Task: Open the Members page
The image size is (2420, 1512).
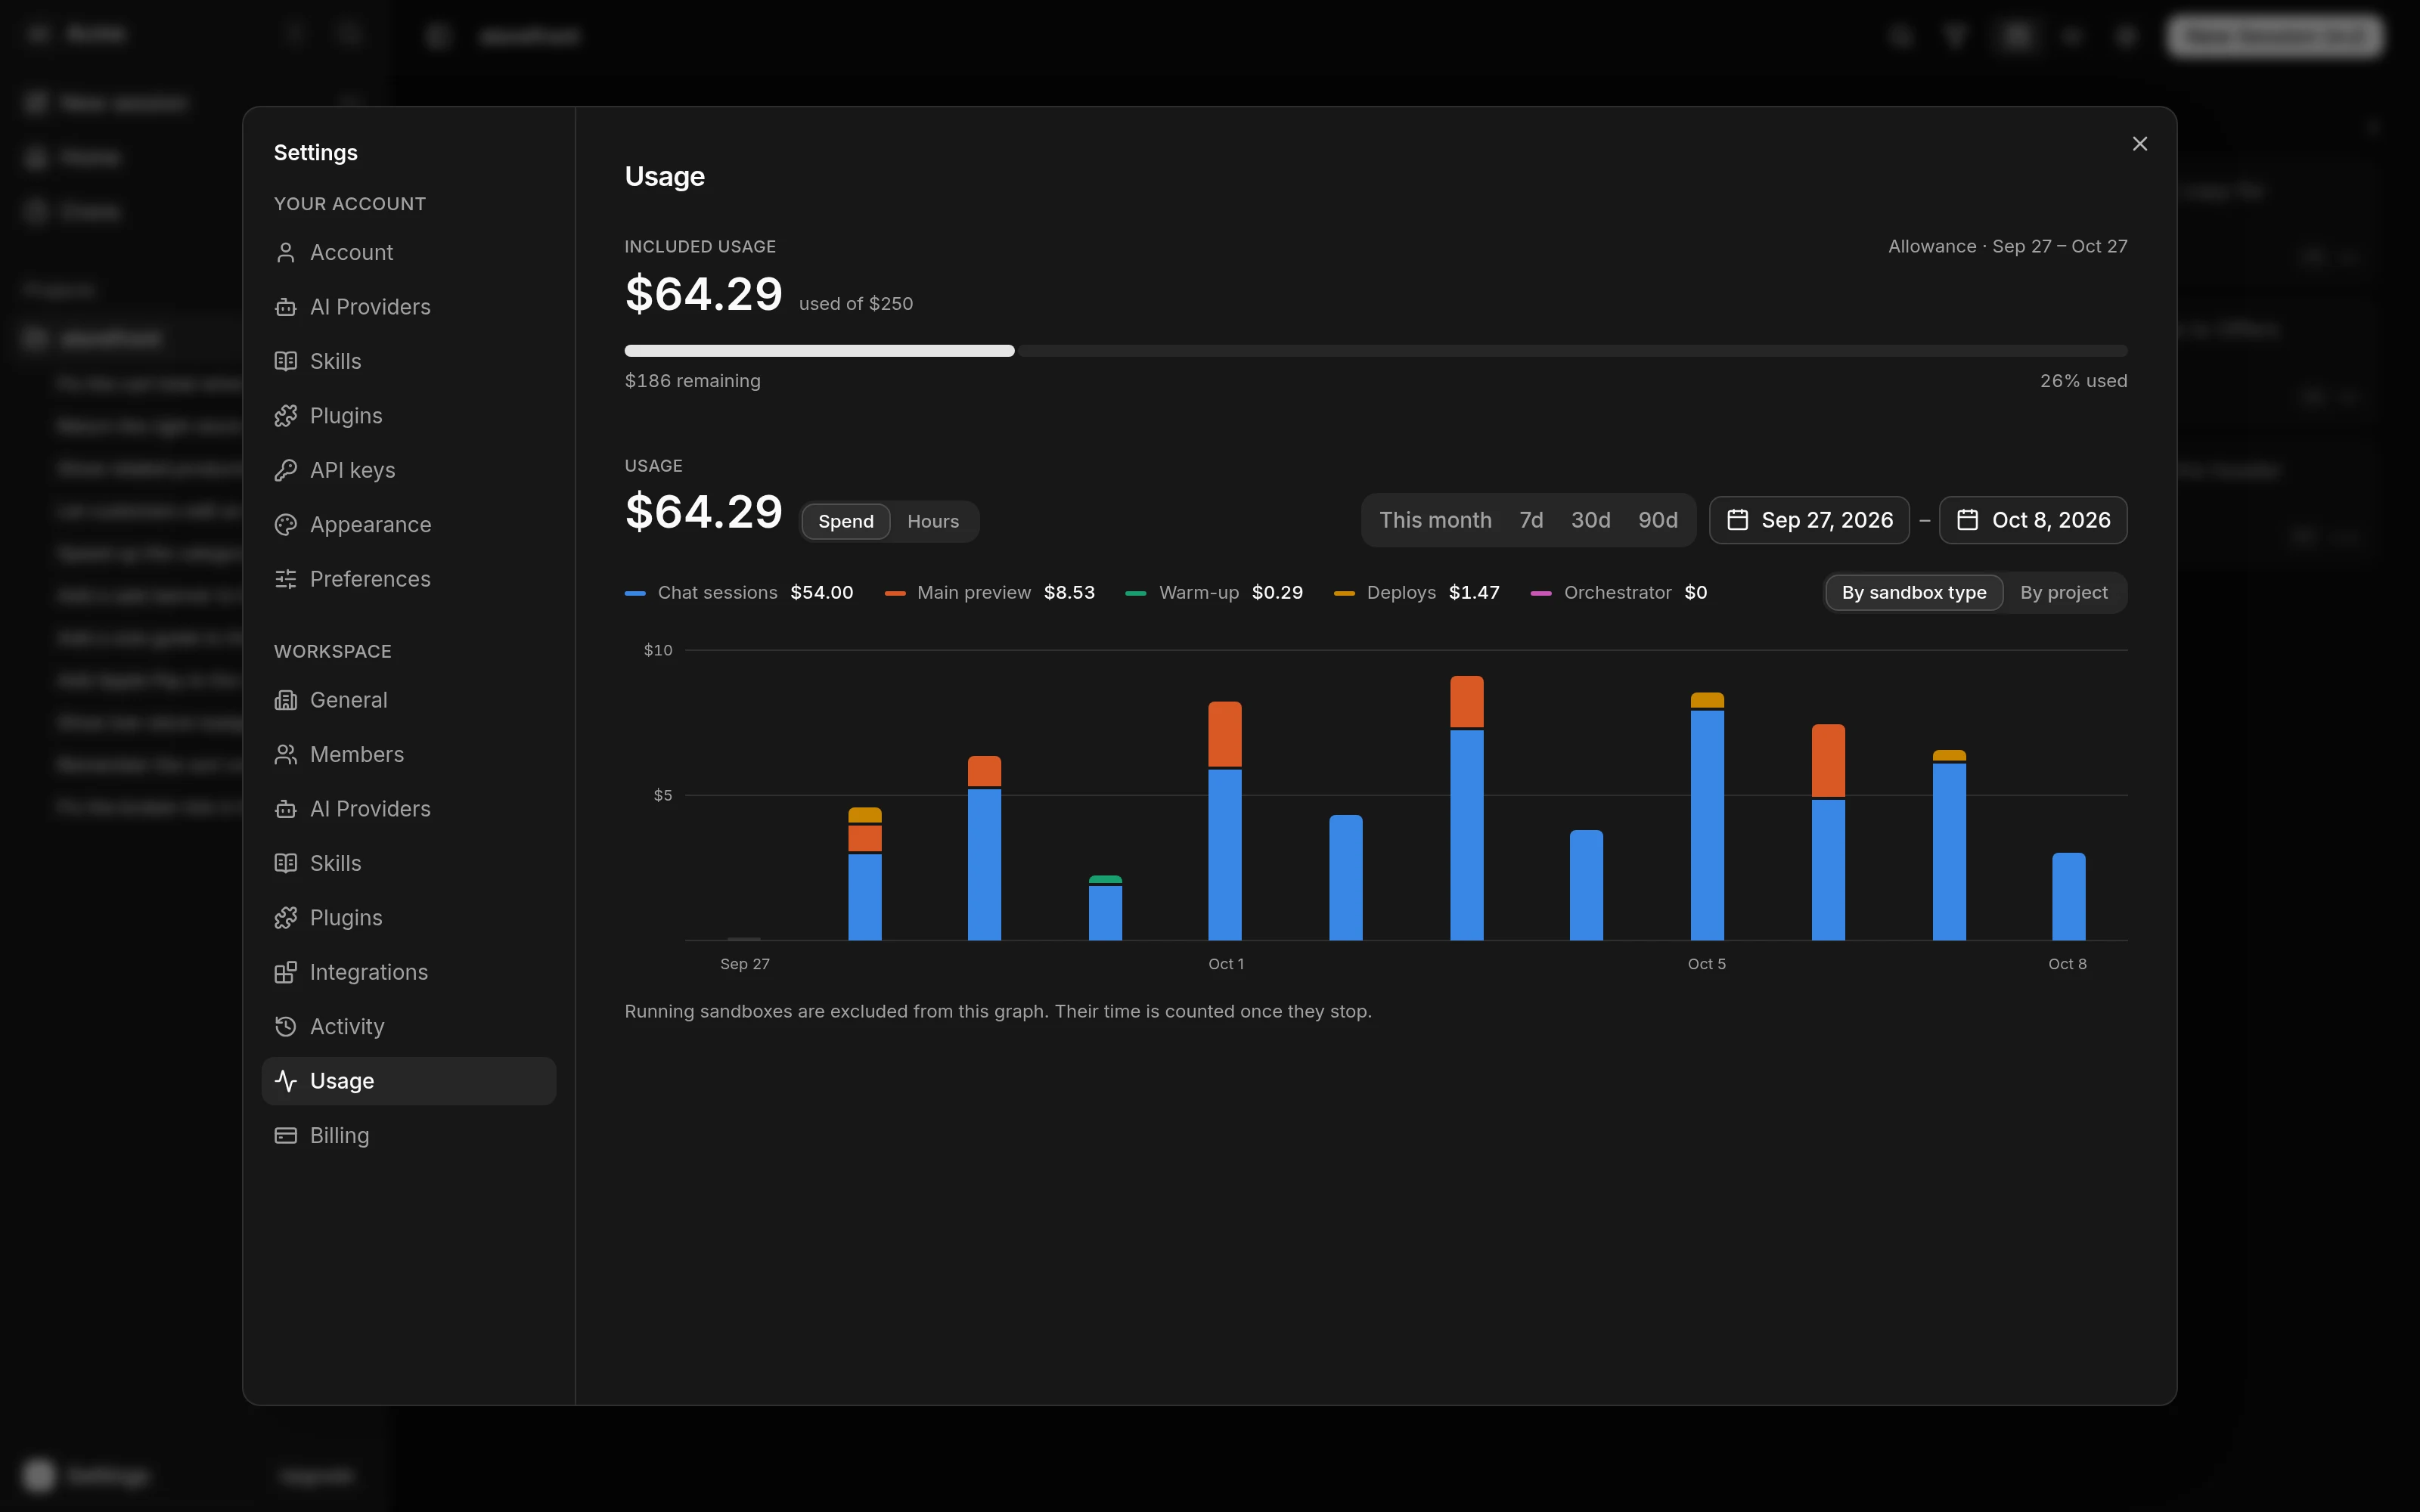Action: (408, 755)
